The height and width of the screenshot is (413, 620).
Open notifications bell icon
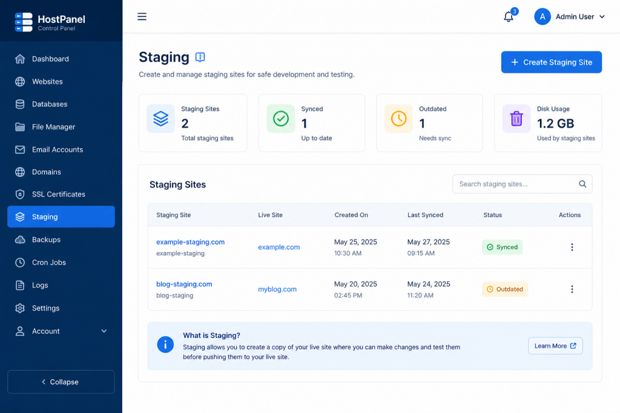(509, 17)
